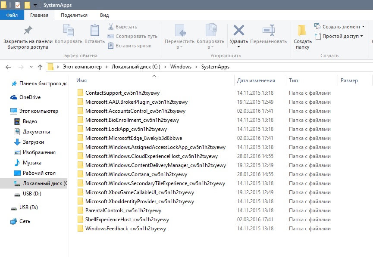Expand the chevron after Этот компьютер in the path
This screenshot has height=257, width=373.
coord(107,67)
